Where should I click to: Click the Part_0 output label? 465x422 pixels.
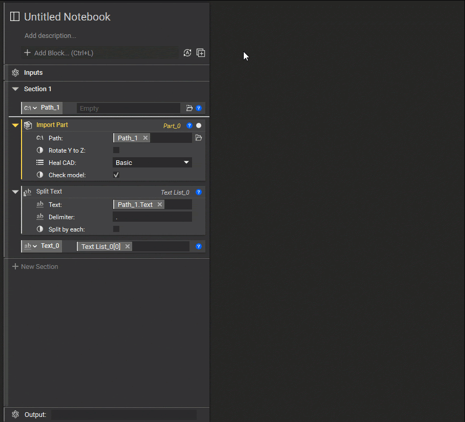click(172, 126)
